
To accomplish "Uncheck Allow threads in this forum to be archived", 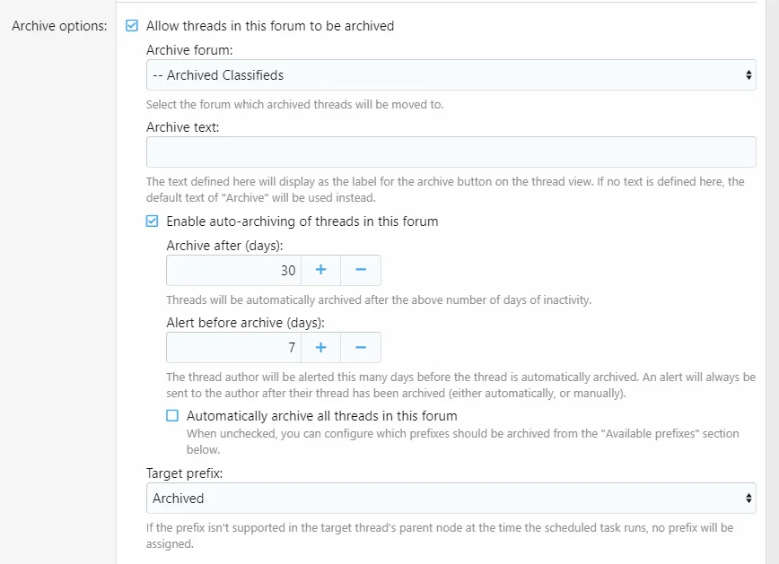I will pos(133,26).
